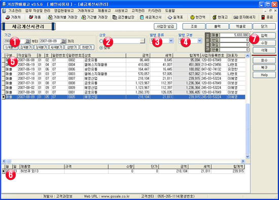Click the ellipsis lookup button in 상호
Viewport: 279px width, 200px height.
click(x=142, y=41)
